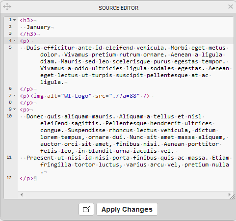Click the word 'Praesent' on line 11
Screen dimensions: 236x221
[x=40, y=158]
